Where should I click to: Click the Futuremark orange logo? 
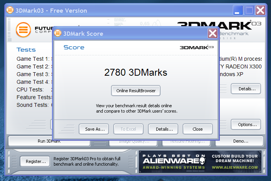23,30
